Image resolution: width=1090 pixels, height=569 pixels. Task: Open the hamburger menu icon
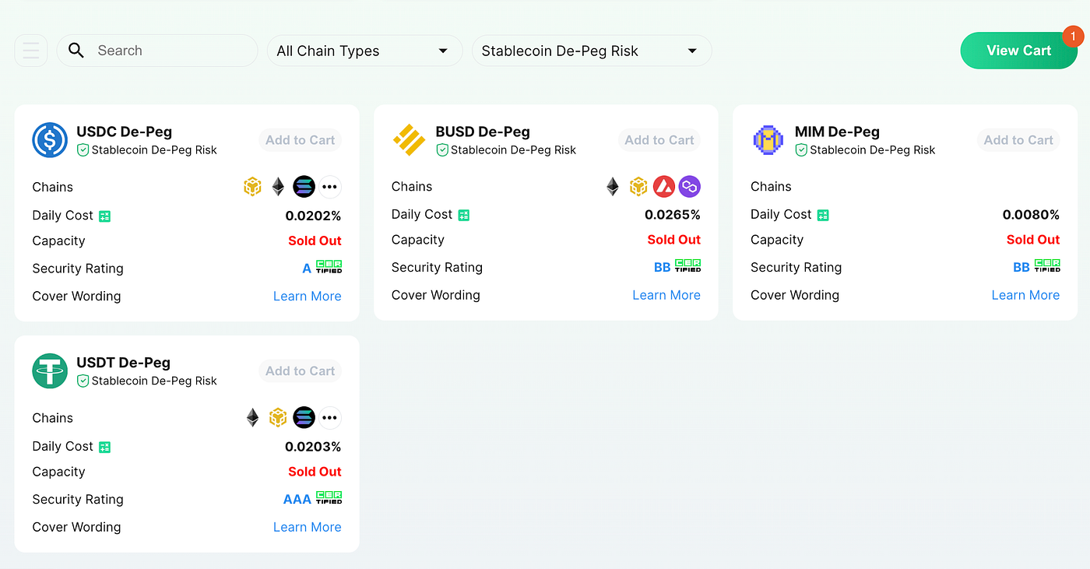pyautogui.click(x=31, y=51)
